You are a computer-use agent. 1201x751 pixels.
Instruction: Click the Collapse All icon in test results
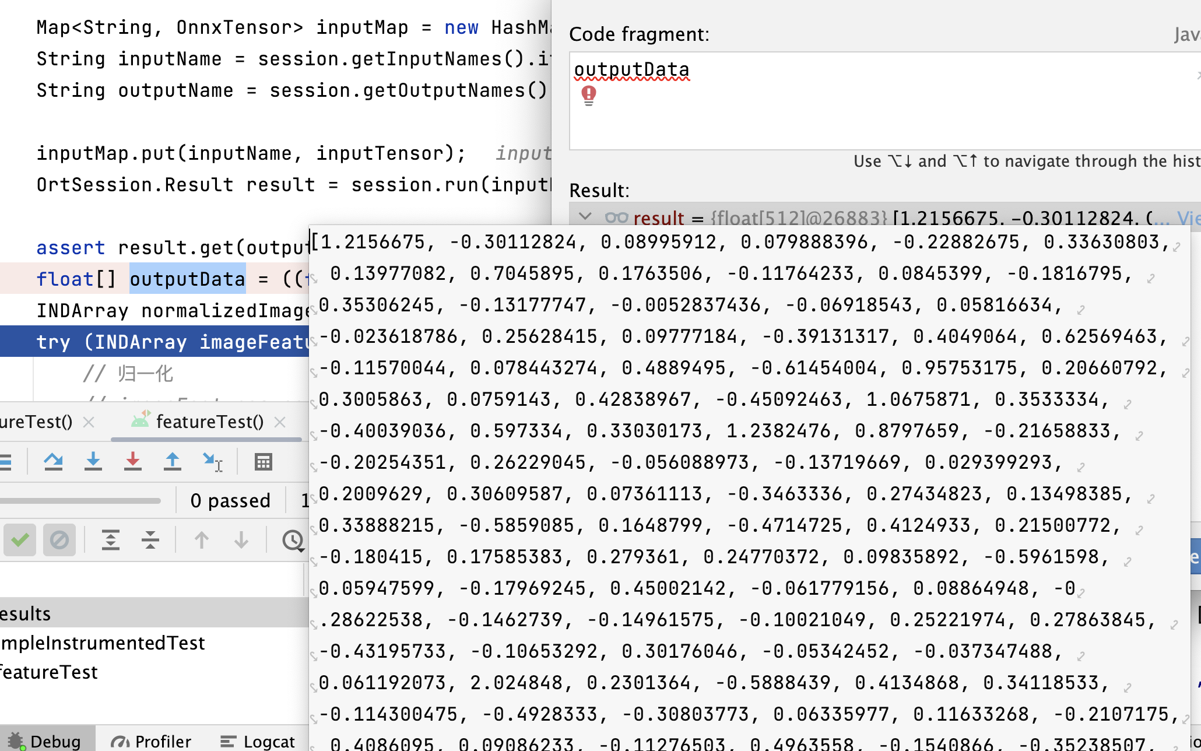150,541
